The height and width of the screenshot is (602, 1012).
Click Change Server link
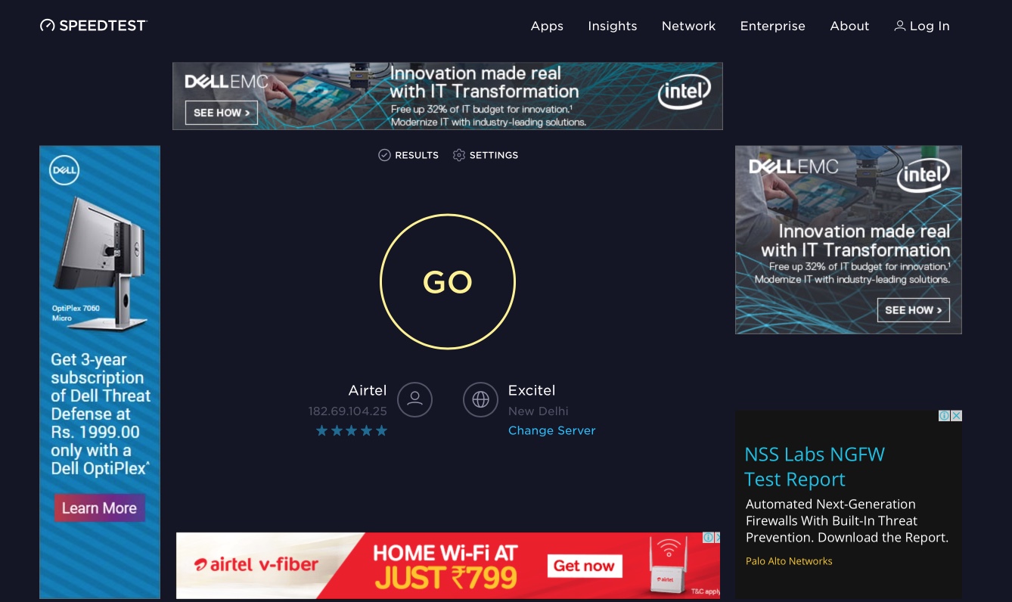(552, 430)
